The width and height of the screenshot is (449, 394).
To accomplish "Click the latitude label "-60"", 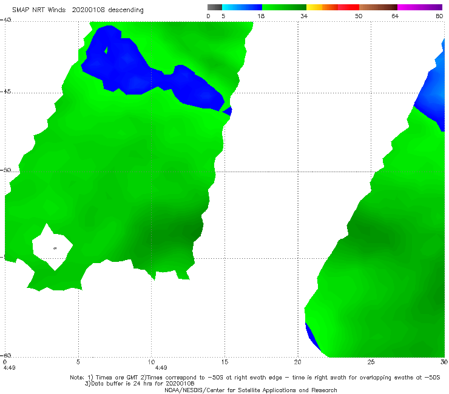I will [x=5, y=355].
